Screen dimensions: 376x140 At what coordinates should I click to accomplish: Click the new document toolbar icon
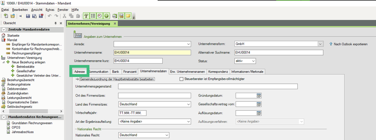tap(6, 16)
